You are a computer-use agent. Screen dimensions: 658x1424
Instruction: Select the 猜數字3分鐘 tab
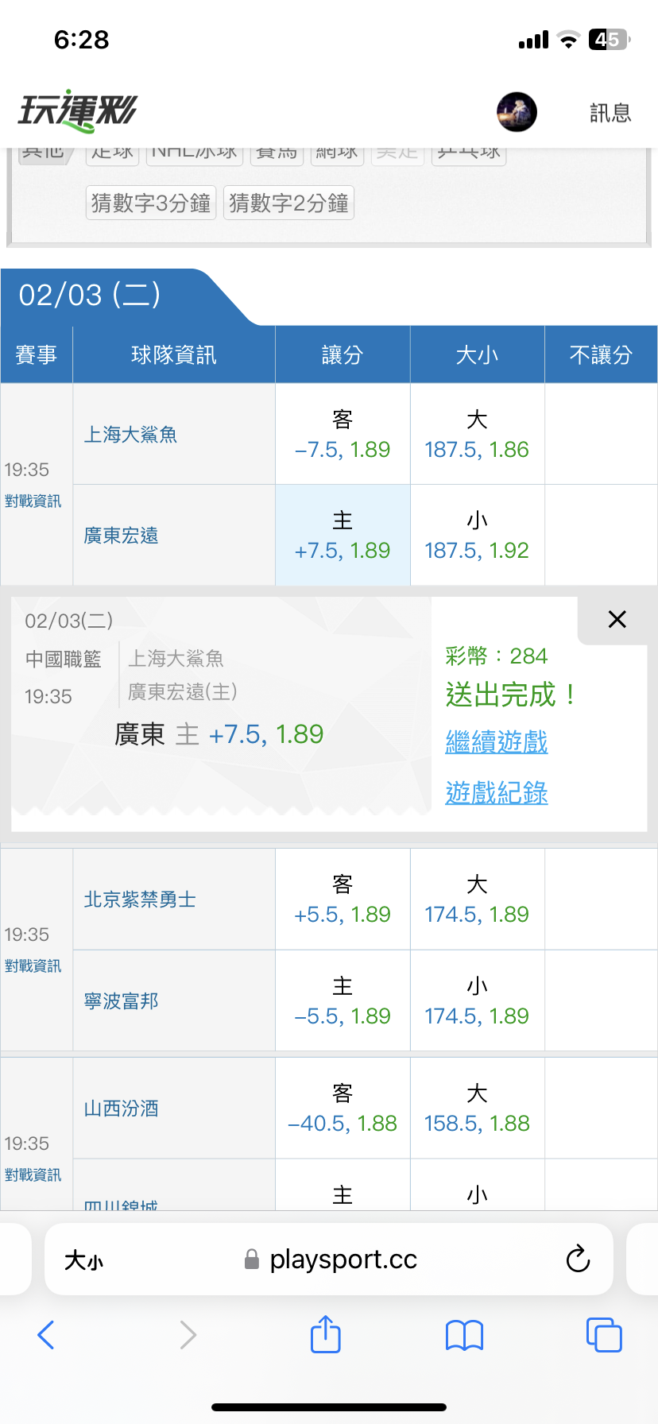click(x=151, y=203)
